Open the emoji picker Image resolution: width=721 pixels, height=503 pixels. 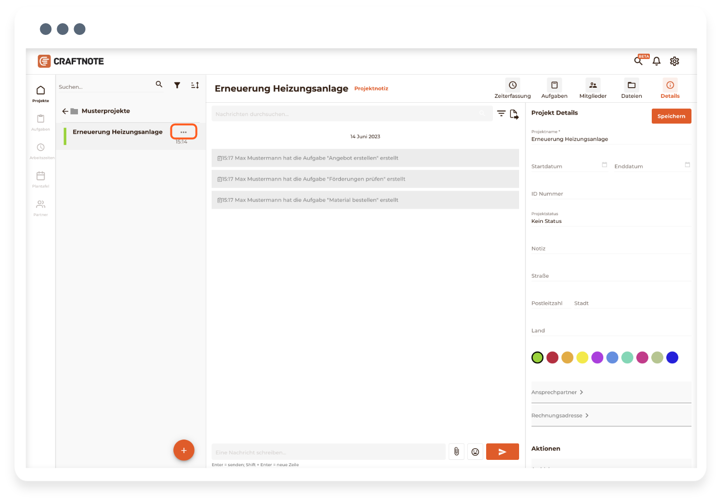tap(475, 452)
